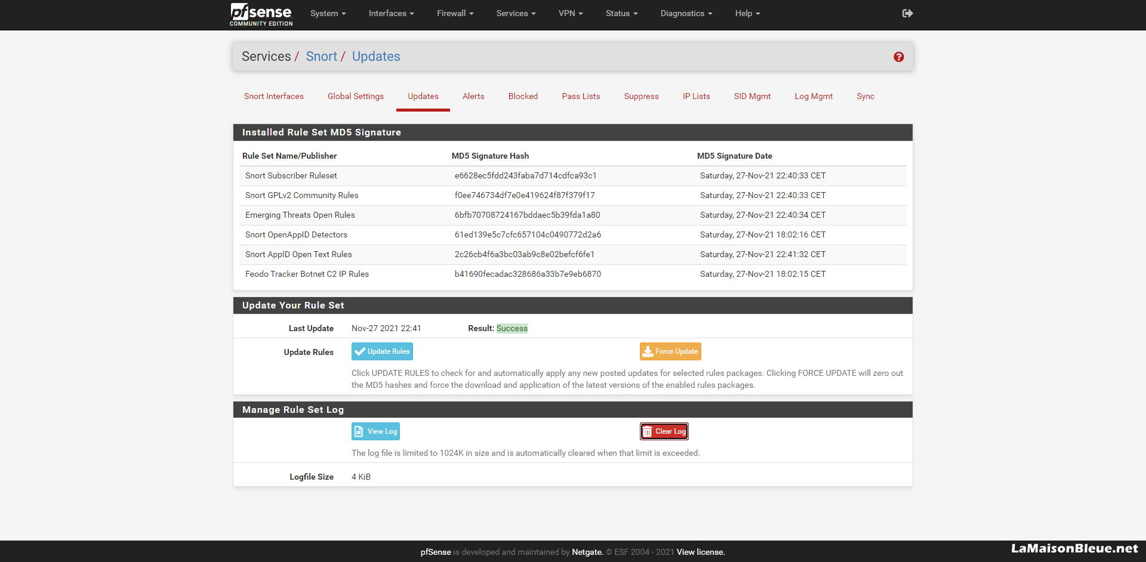
Task: Open the Blocked tab
Action: click(x=523, y=96)
